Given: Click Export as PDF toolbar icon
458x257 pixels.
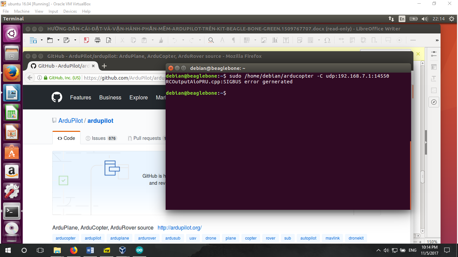Looking at the screenshot, I should coord(87,40).
